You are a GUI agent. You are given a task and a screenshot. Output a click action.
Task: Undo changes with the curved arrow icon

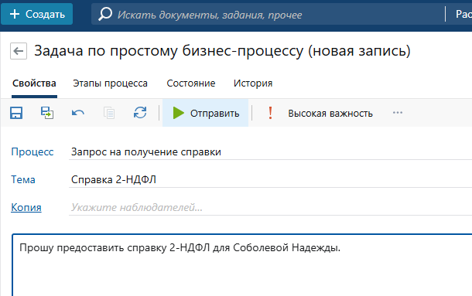click(78, 113)
